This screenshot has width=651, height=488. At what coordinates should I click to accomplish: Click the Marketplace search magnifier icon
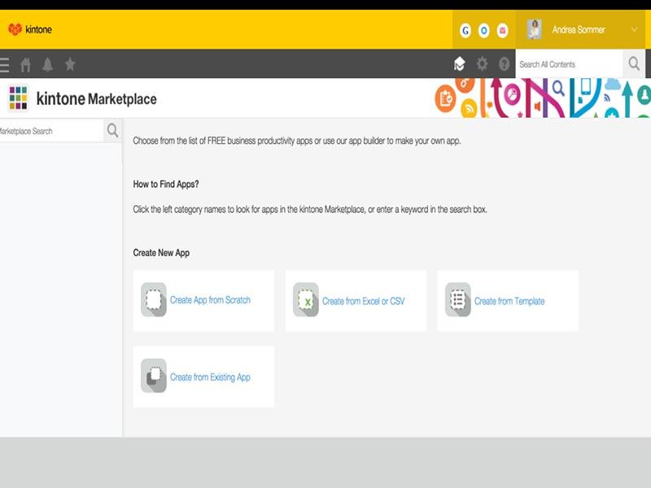pos(112,131)
